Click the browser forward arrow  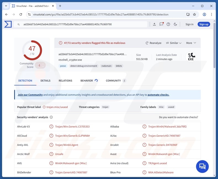(x=14, y=14)
